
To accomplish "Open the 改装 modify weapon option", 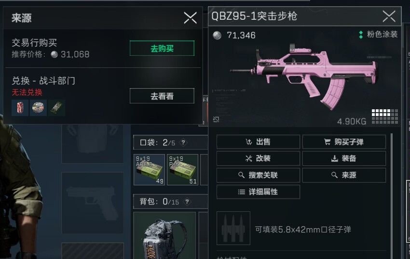I will tap(258, 158).
